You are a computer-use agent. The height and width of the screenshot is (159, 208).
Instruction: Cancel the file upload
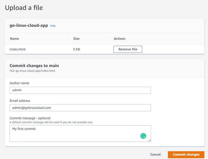pos(155,155)
